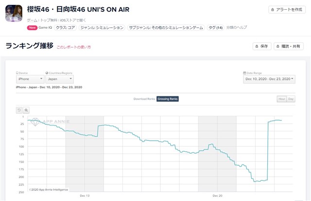Image resolution: width=311 pixels, height=201 pixels.
Task: Click the rank 100 y-axis label
Action: coord(21,146)
